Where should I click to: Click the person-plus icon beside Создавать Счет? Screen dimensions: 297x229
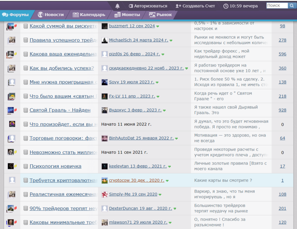coord(178,6)
